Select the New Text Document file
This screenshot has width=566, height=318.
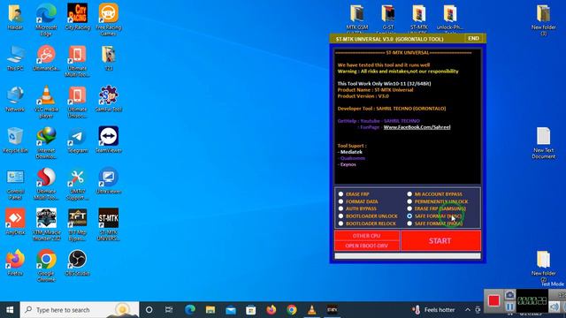[x=543, y=143]
